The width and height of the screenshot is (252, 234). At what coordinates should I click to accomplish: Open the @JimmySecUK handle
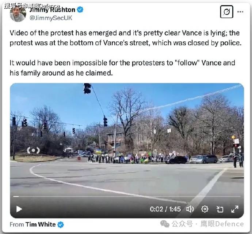tap(51, 18)
